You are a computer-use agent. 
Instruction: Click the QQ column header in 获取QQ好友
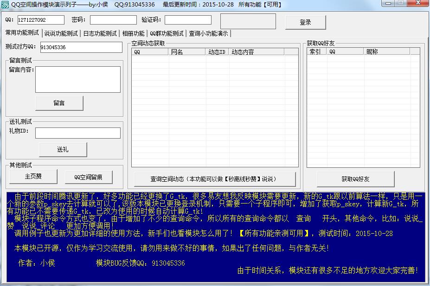(345, 51)
